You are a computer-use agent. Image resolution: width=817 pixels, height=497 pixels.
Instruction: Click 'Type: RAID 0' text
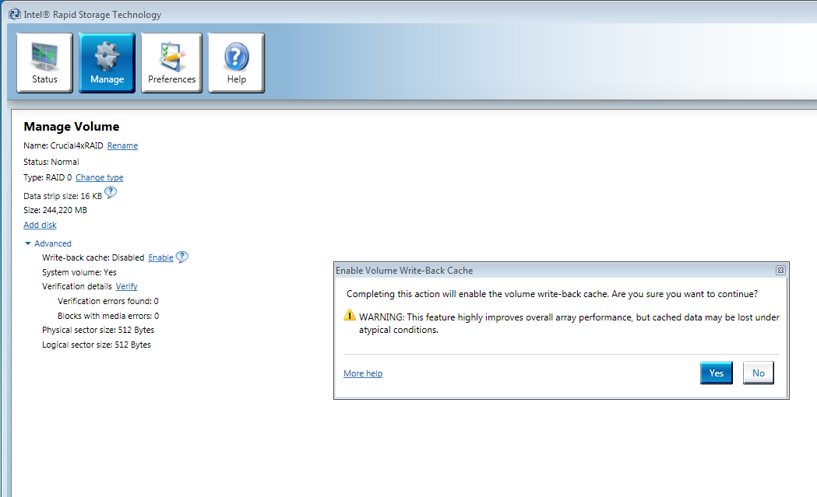click(x=48, y=177)
